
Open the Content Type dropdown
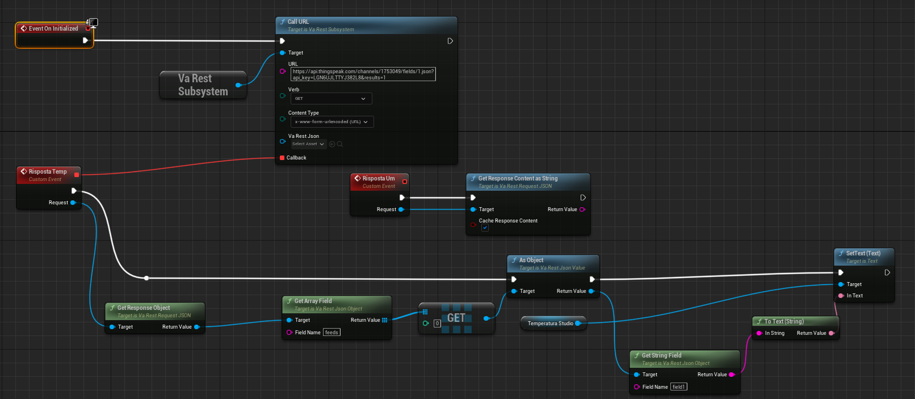(332, 122)
